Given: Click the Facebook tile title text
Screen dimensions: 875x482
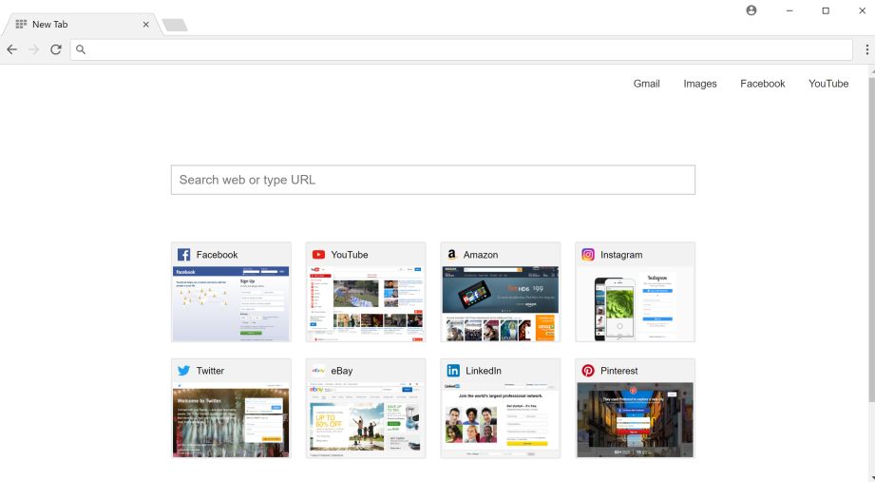Looking at the screenshot, I should pos(217,255).
